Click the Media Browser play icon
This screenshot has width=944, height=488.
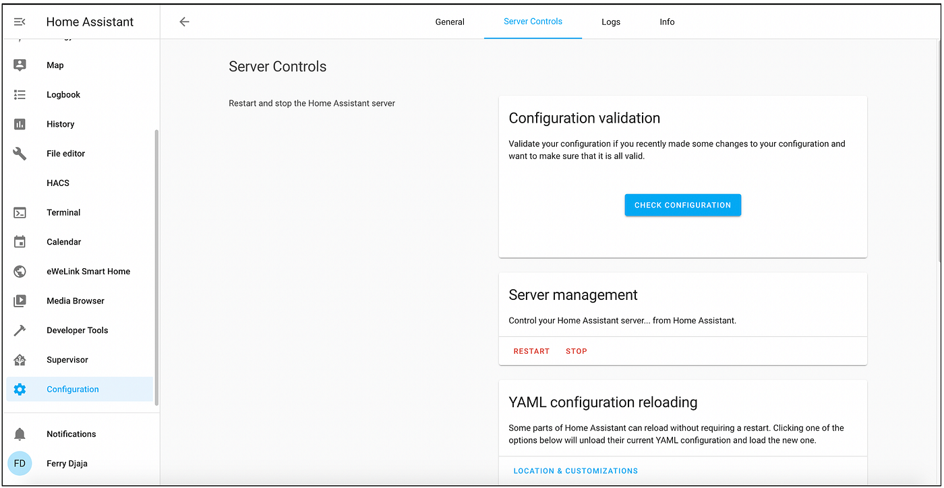pos(20,301)
